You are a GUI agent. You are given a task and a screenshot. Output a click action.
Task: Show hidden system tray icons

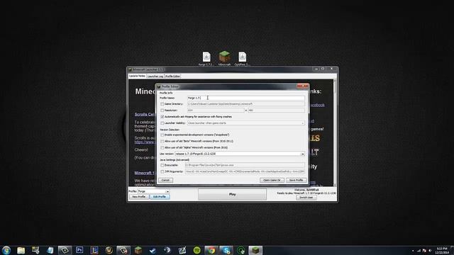pos(413,251)
